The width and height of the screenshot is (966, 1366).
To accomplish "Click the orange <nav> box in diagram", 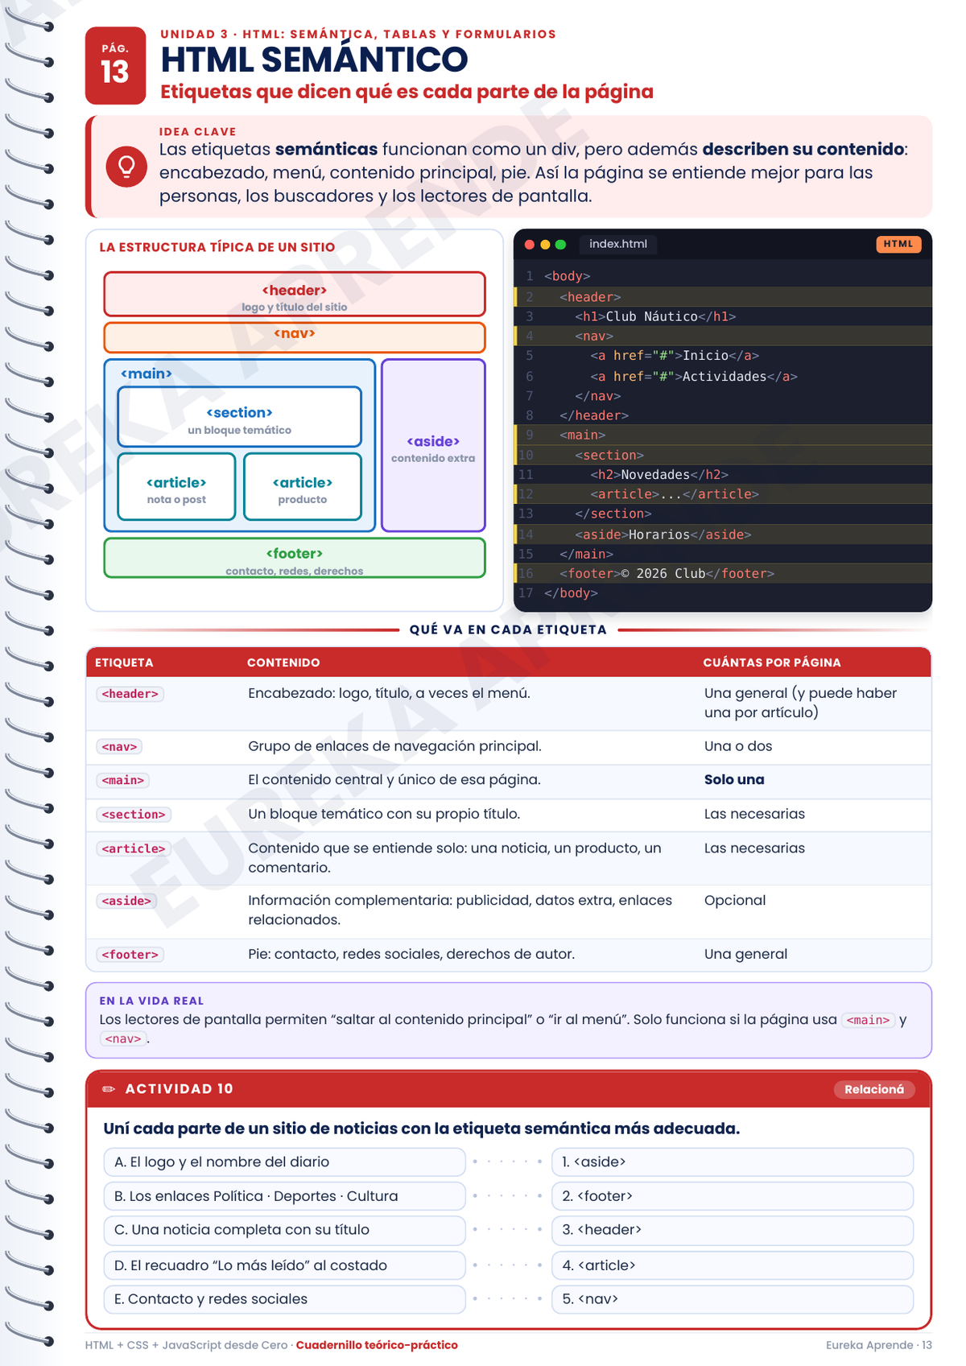I will pyautogui.click(x=295, y=337).
